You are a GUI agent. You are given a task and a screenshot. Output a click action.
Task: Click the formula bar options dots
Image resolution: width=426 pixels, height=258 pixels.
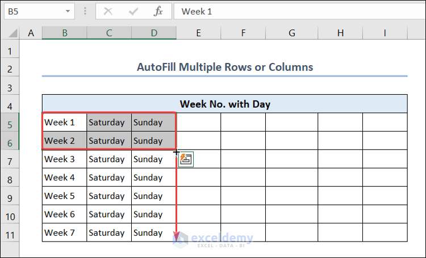tap(85, 11)
